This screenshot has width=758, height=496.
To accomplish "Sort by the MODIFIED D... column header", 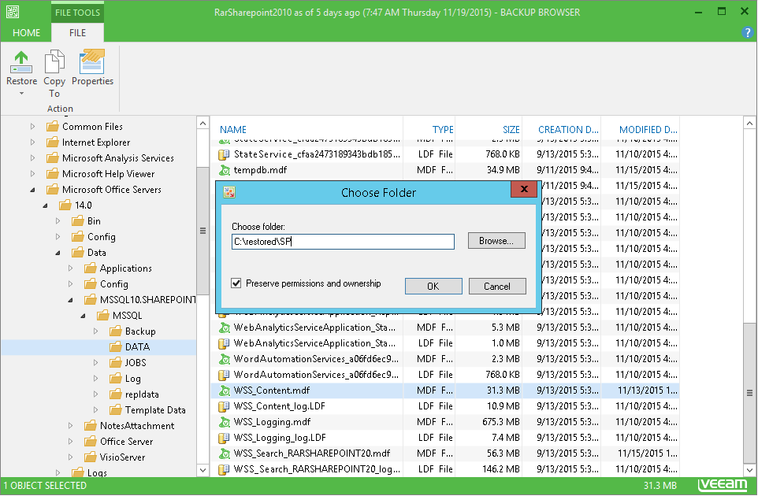I will [x=648, y=129].
